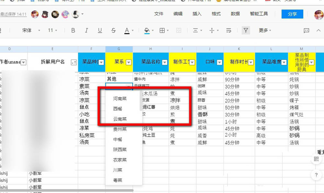This screenshot has height=193, width=324.
Task: Open the vertical alignment icon
Action: tap(212, 30)
